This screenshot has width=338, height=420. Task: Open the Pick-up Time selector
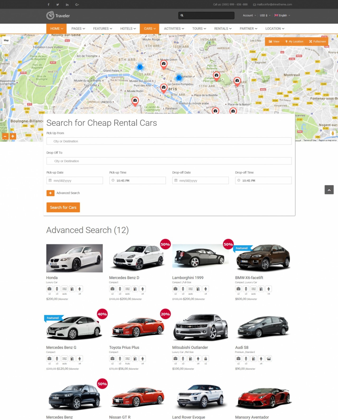pos(138,180)
